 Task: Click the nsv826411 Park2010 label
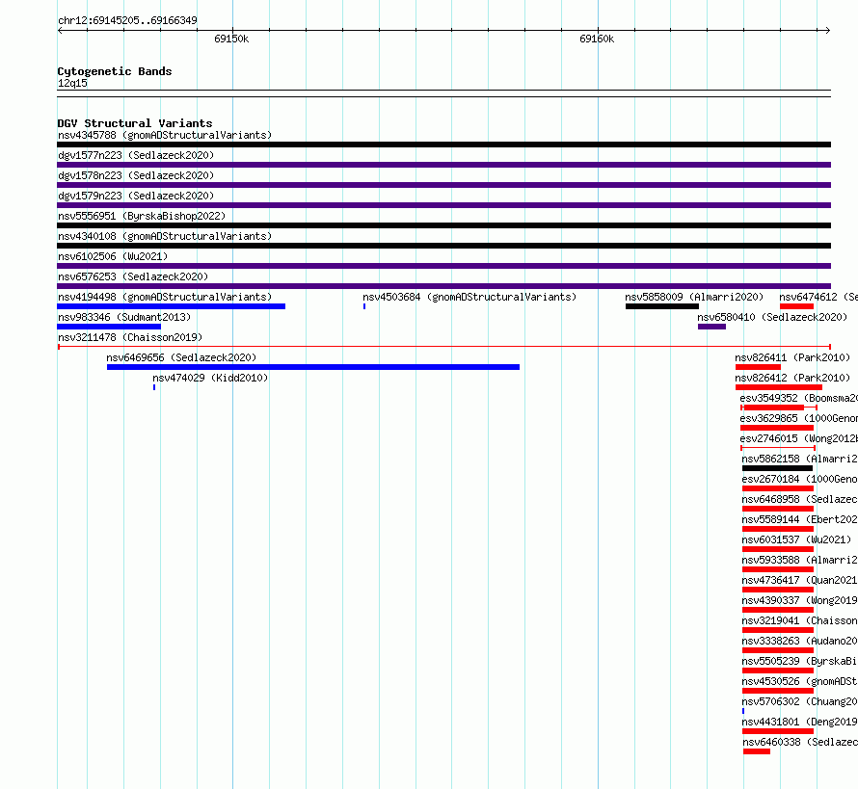(792, 357)
